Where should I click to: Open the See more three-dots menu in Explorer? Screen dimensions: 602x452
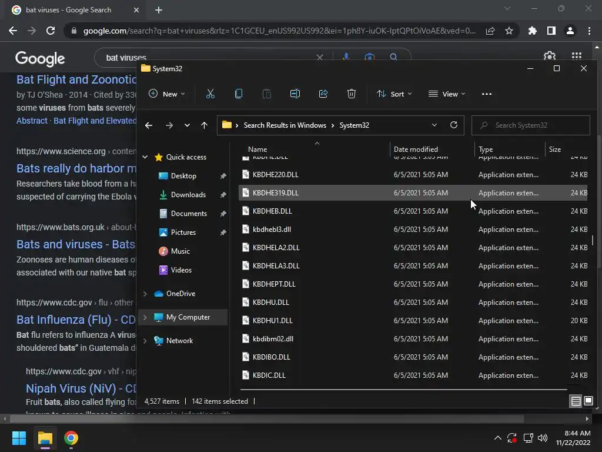click(486, 94)
